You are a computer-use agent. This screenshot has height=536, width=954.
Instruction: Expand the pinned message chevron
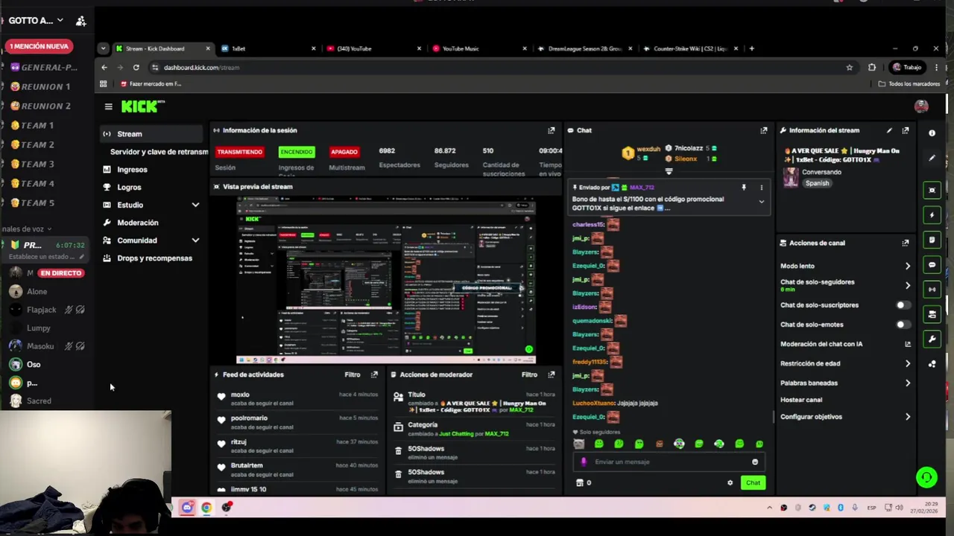click(761, 202)
